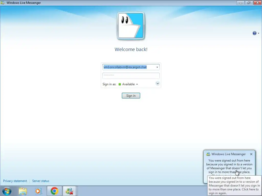This screenshot has height=196, width=262.
Task: Click the Messenger icon in notification header
Action: 208,154
